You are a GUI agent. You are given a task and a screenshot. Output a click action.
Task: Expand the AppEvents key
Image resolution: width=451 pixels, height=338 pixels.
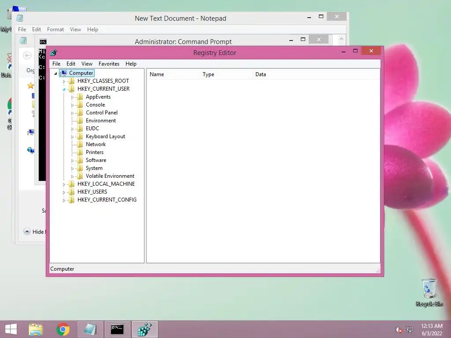coord(72,97)
